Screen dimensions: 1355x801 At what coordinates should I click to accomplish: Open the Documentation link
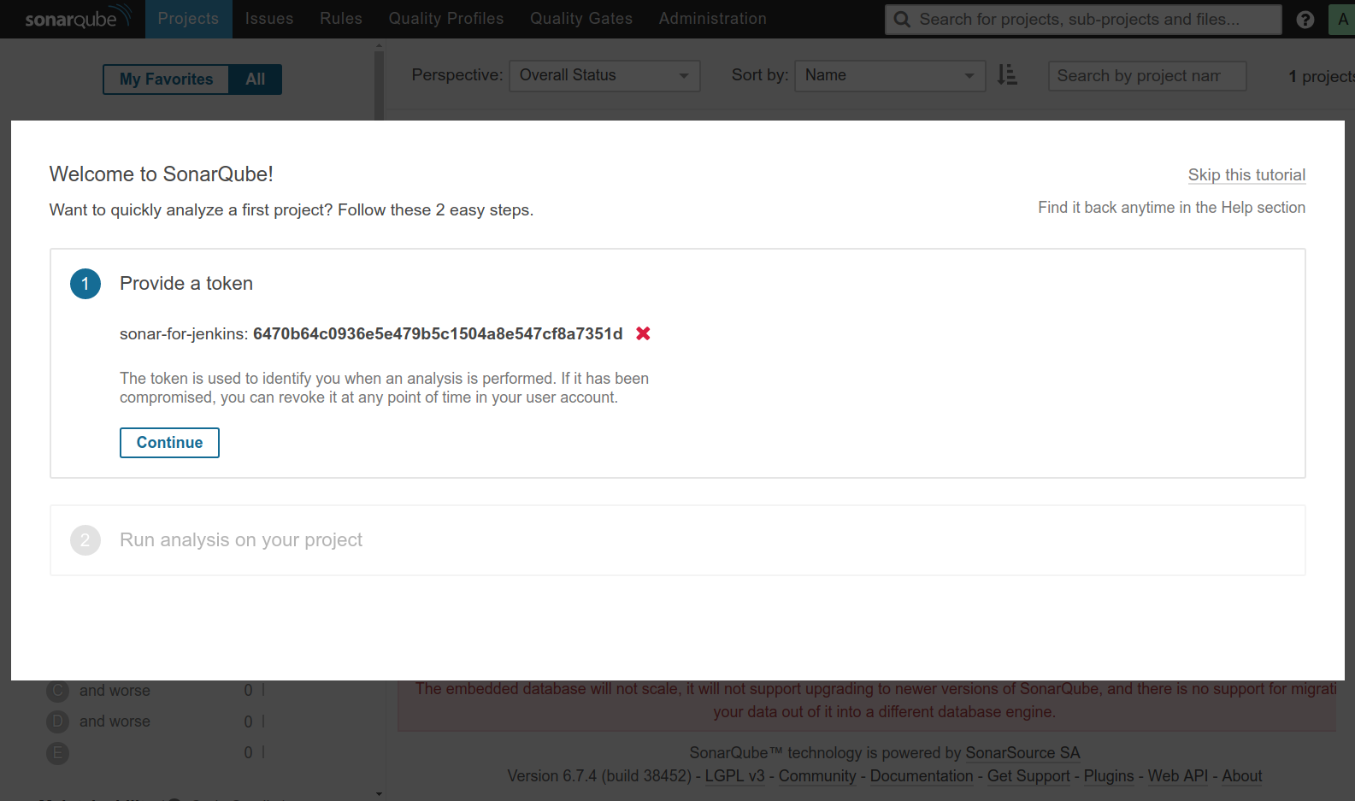tap(922, 776)
